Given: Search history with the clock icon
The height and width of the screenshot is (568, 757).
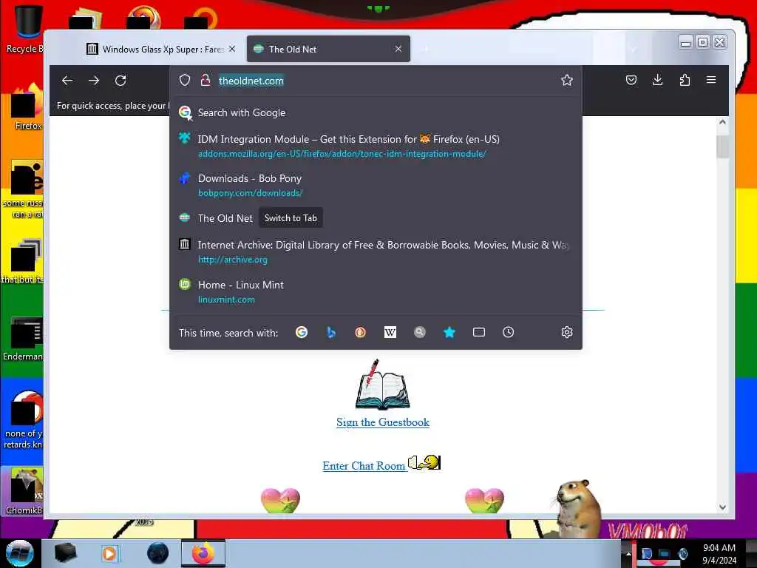Looking at the screenshot, I should (x=509, y=332).
